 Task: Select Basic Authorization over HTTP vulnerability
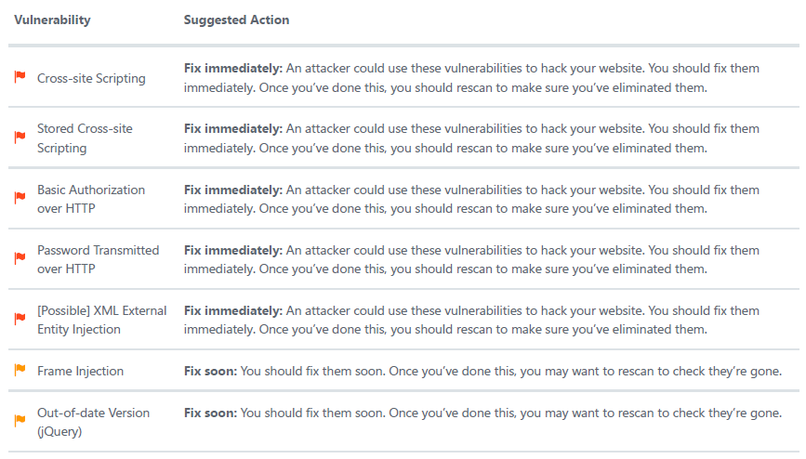point(91,199)
